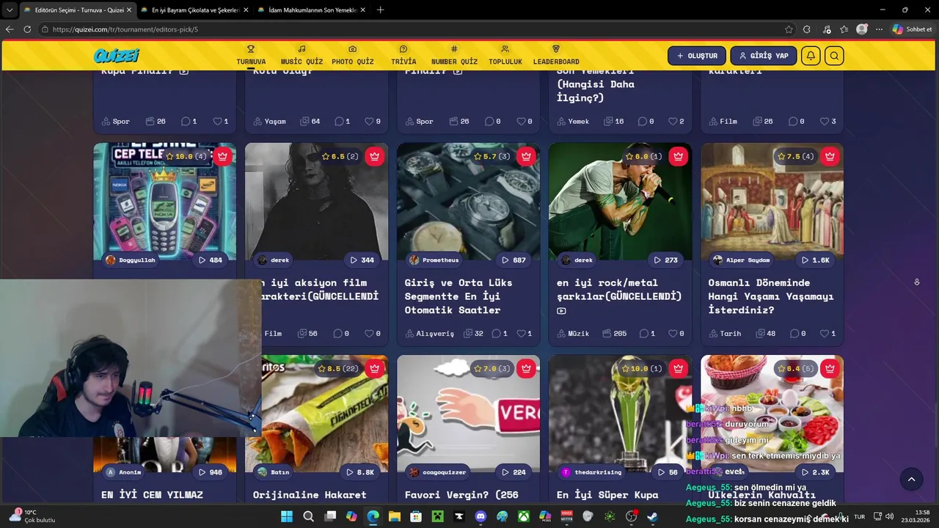
Task: Open the Turnuva navigation item
Action: pyautogui.click(x=251, y=55)
